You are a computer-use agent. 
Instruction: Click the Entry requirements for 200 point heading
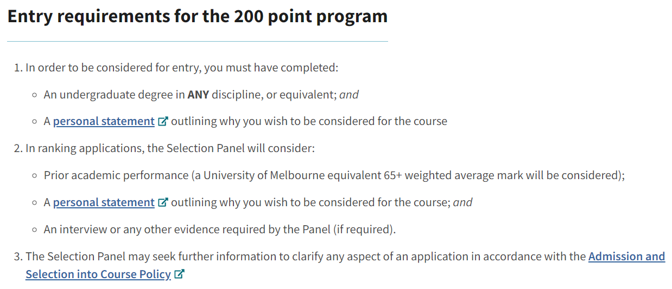pos(198,16)
